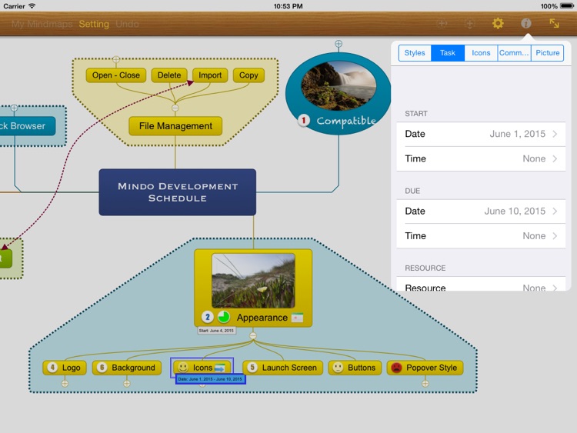
Task: Expand Popover Style node plus circle
Action: [425, 384]
